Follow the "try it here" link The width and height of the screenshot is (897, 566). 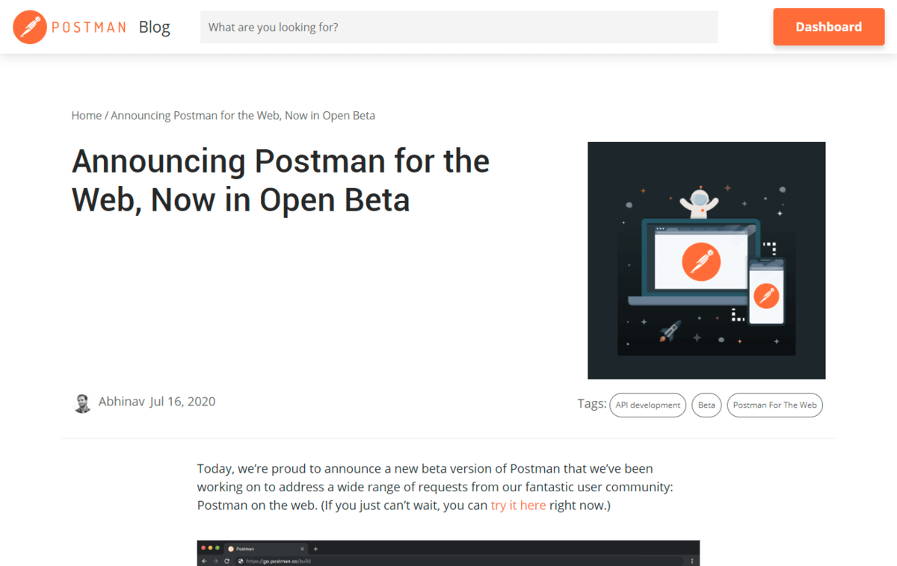tap(518, 506)
